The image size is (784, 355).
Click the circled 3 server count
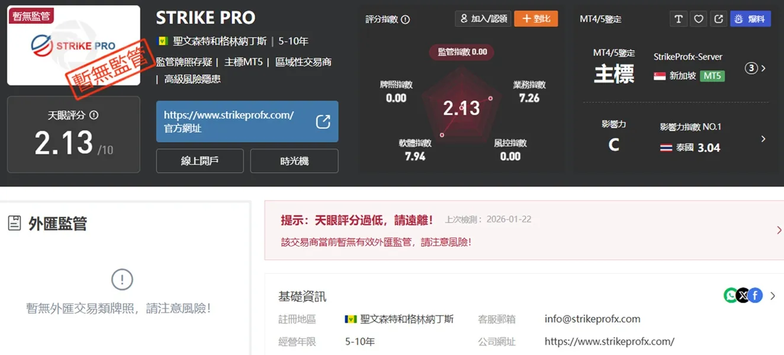click(751, 68)
